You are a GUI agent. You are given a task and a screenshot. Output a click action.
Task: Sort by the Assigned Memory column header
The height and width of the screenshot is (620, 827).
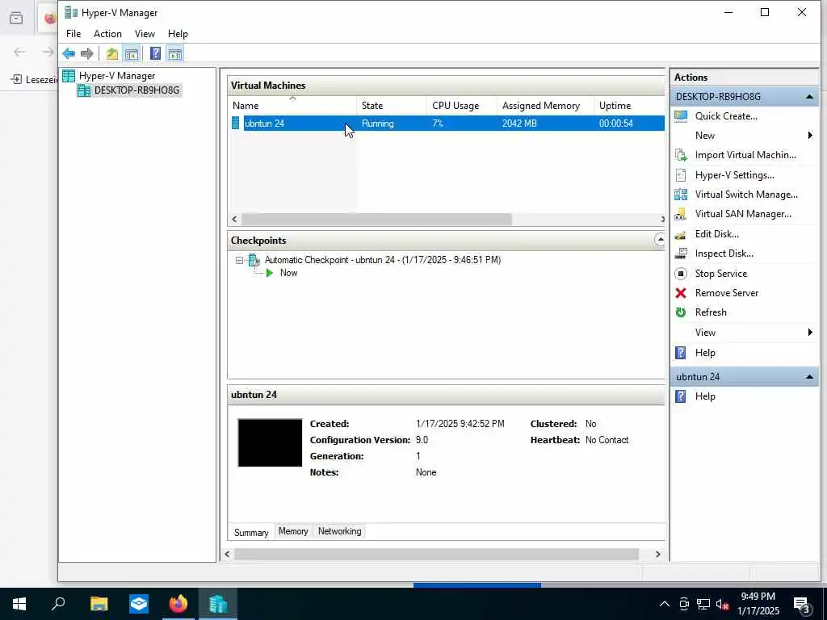pos(545,106)
